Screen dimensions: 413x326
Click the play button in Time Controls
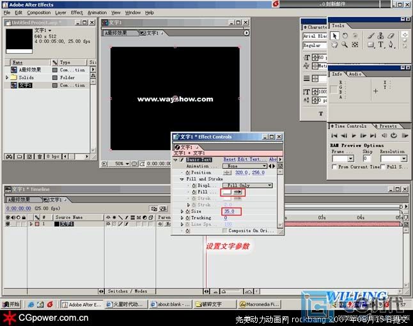coord(354,136)
